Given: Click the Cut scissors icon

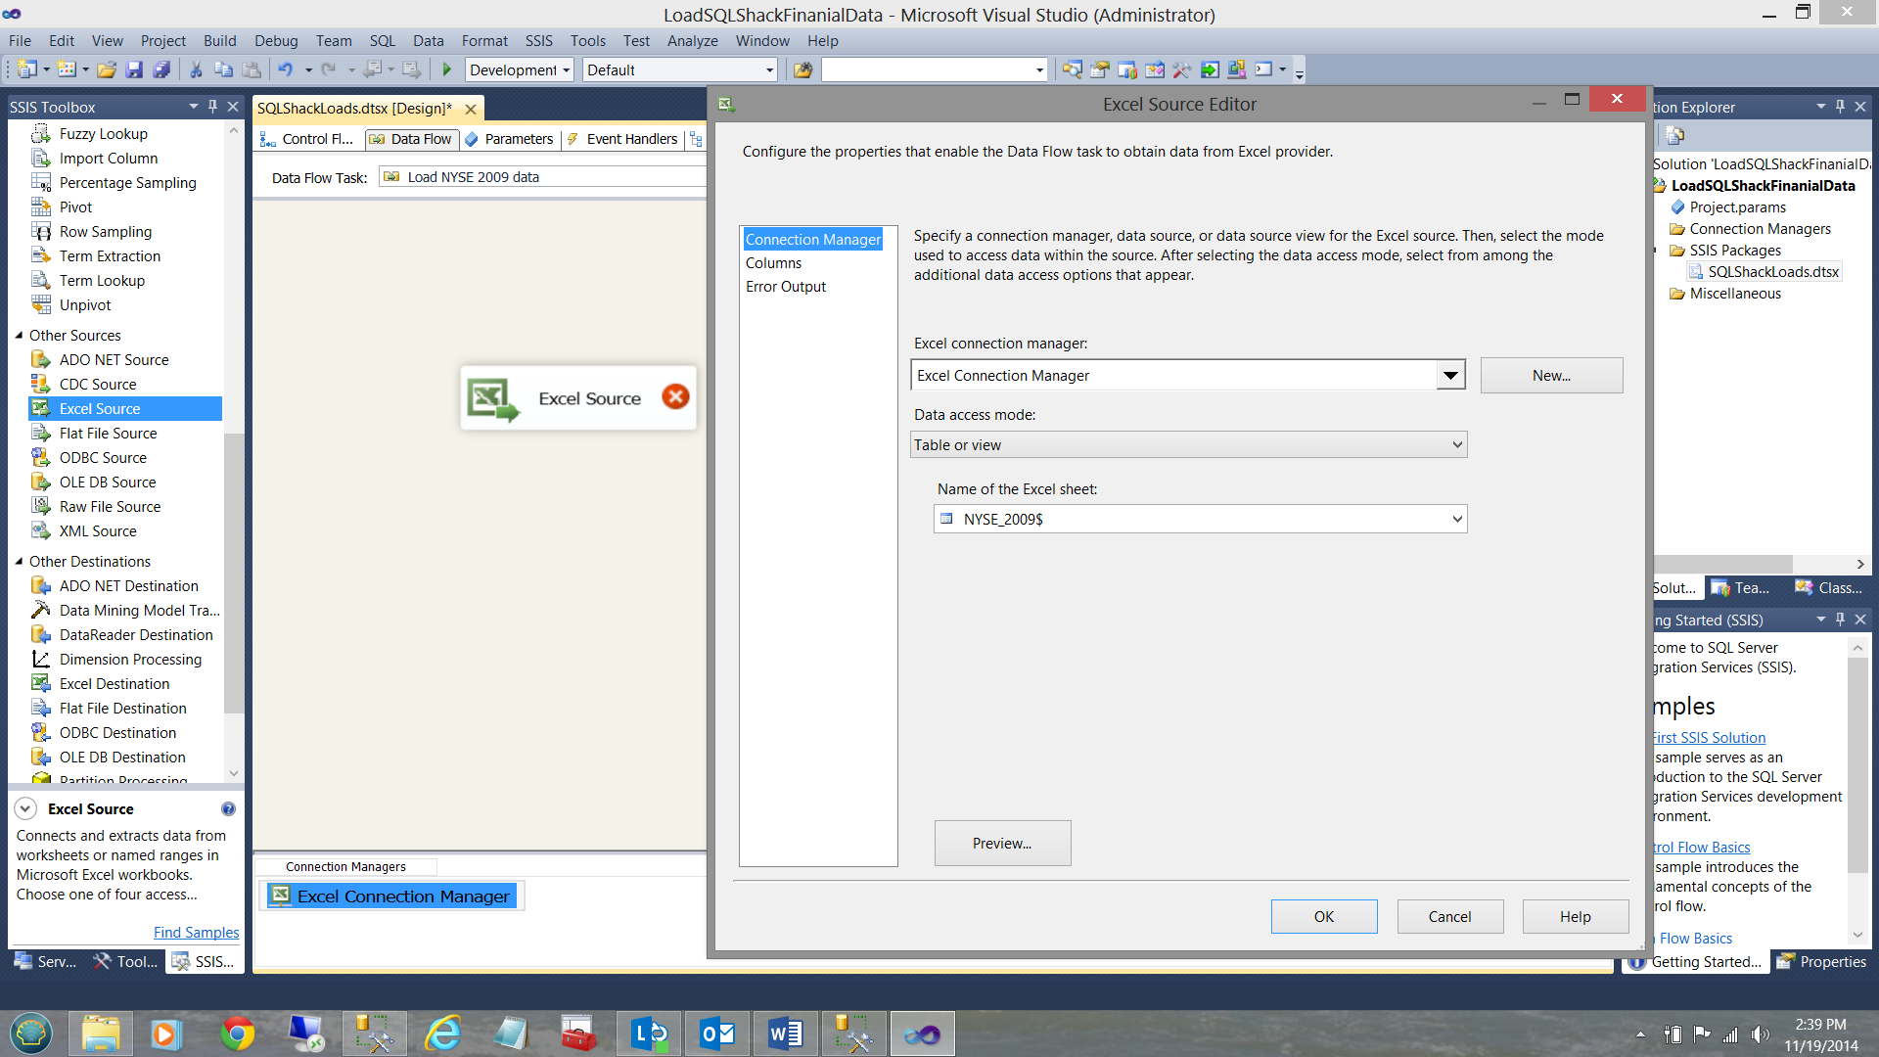Looking at the screenshot, I should coord(196,69).
